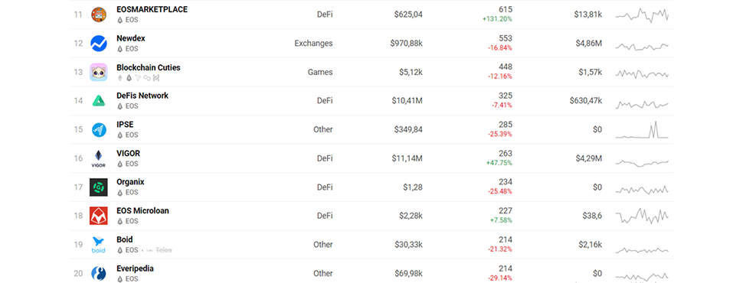Click the Boid bird logo
The height and width of the screenshot is (283, 743).
point(99,245)
